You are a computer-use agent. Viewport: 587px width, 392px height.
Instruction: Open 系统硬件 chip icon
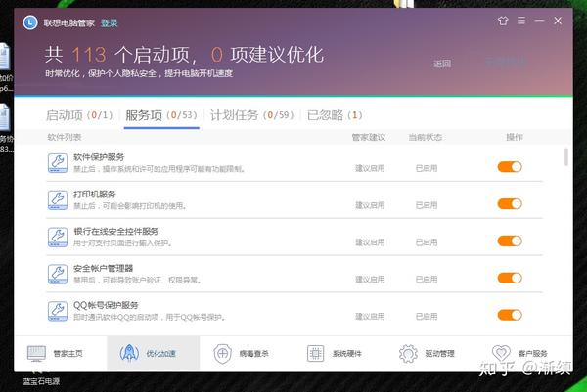(315, 354)
